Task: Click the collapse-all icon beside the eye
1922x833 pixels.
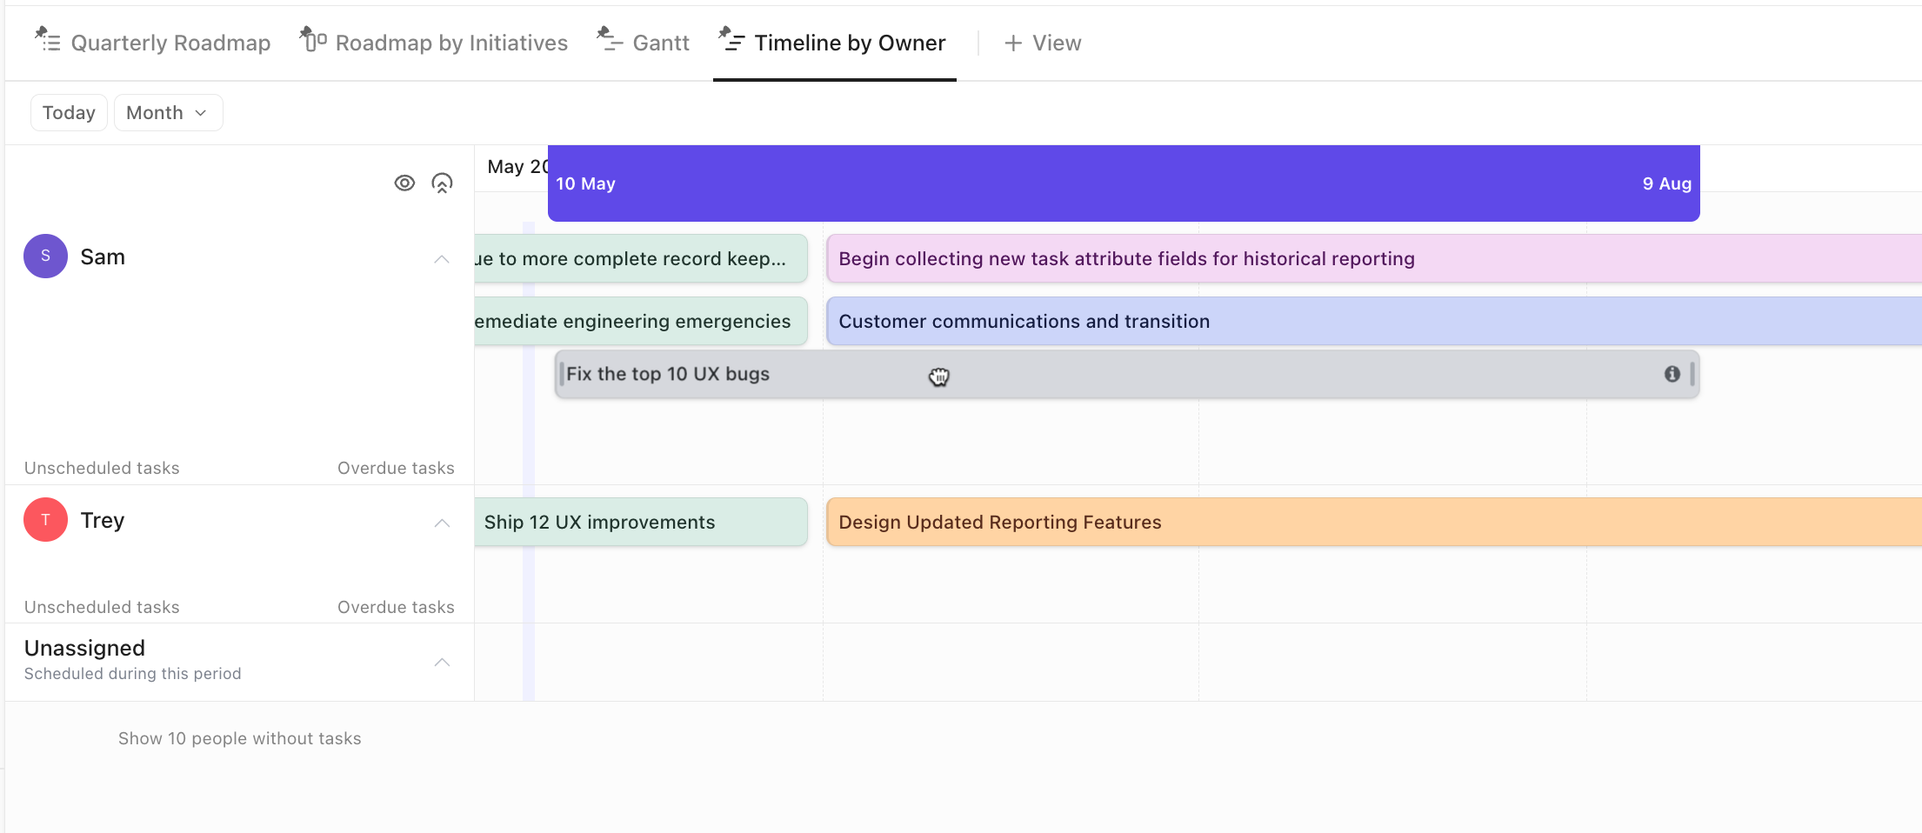Action: click(x=442, y=183)
